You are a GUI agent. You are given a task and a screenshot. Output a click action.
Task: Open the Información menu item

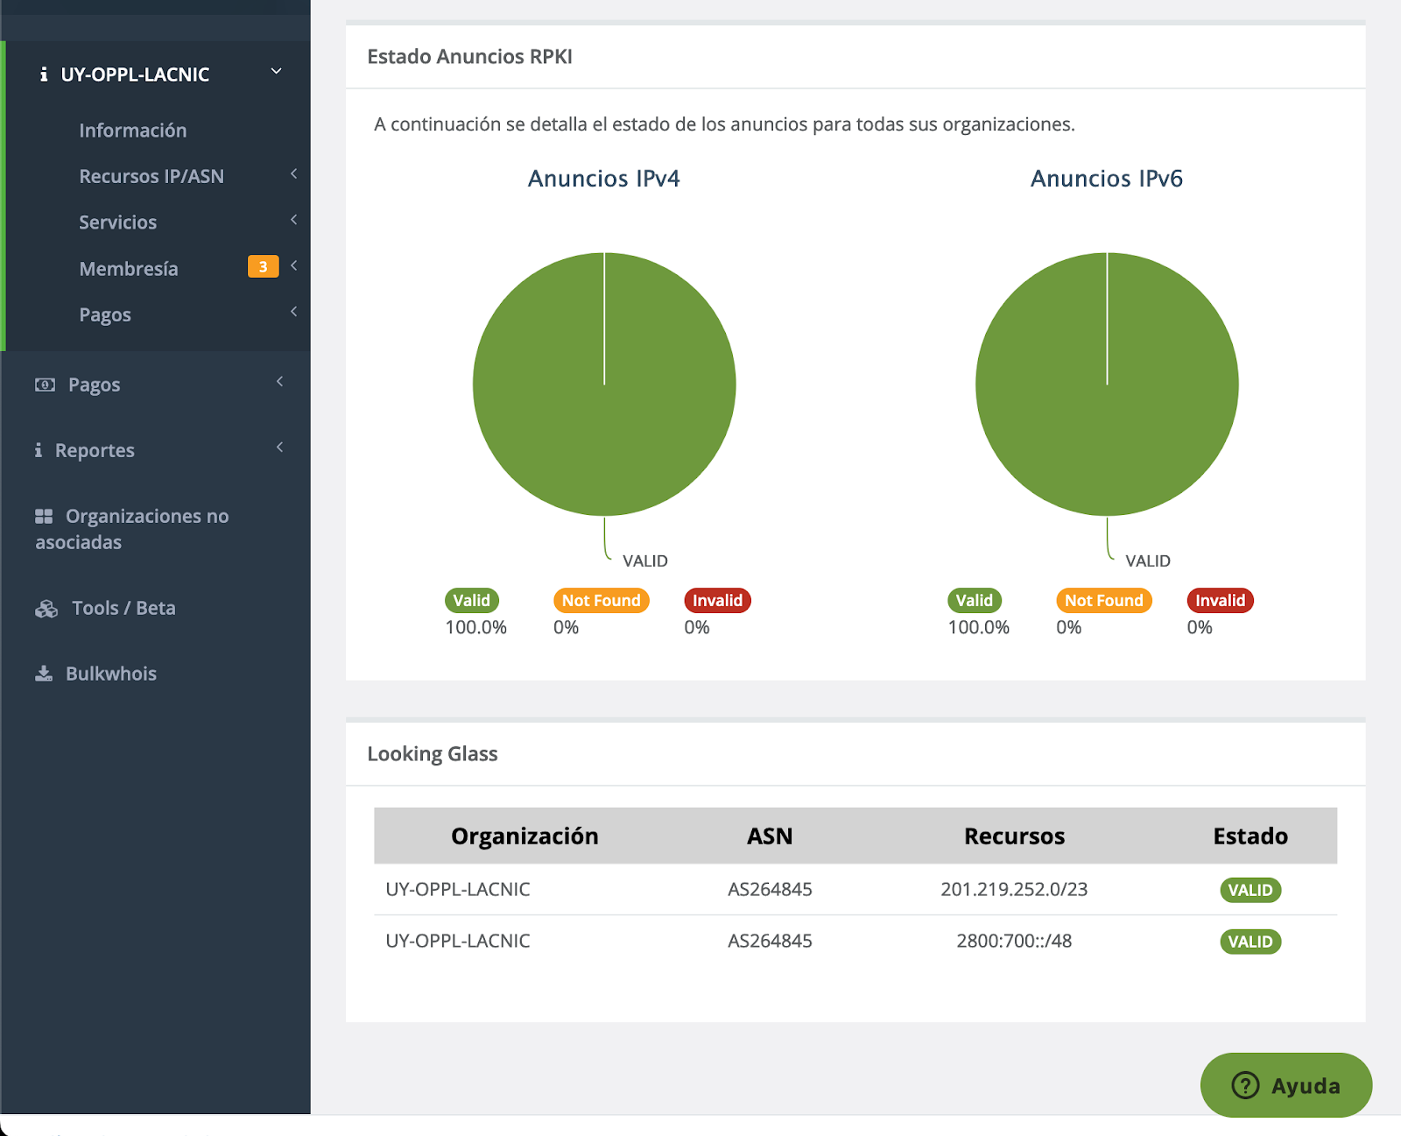click(x=133, y=131)
